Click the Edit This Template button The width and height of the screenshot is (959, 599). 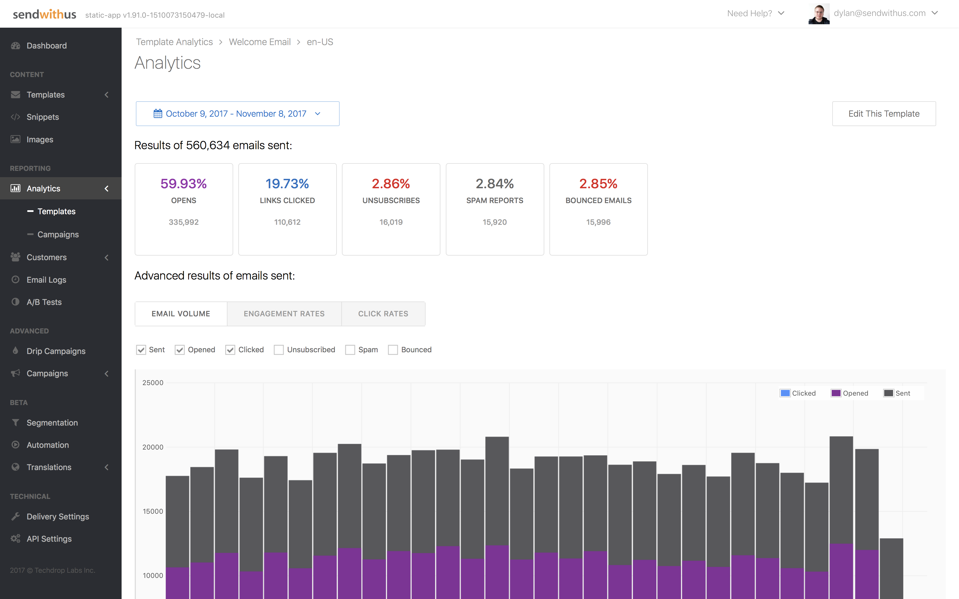(884, 114)
